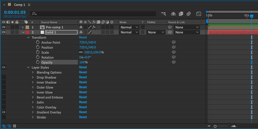Image resolution: width=258 pixels, height=129 pixels.
Task: Disable the Gradient Overlay visibility eye
Action: [4, 112]
